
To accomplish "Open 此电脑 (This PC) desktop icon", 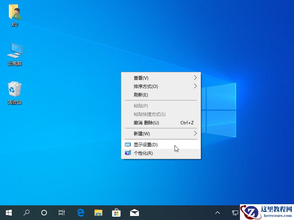I will pyautogui.click(x=14, y=53).
